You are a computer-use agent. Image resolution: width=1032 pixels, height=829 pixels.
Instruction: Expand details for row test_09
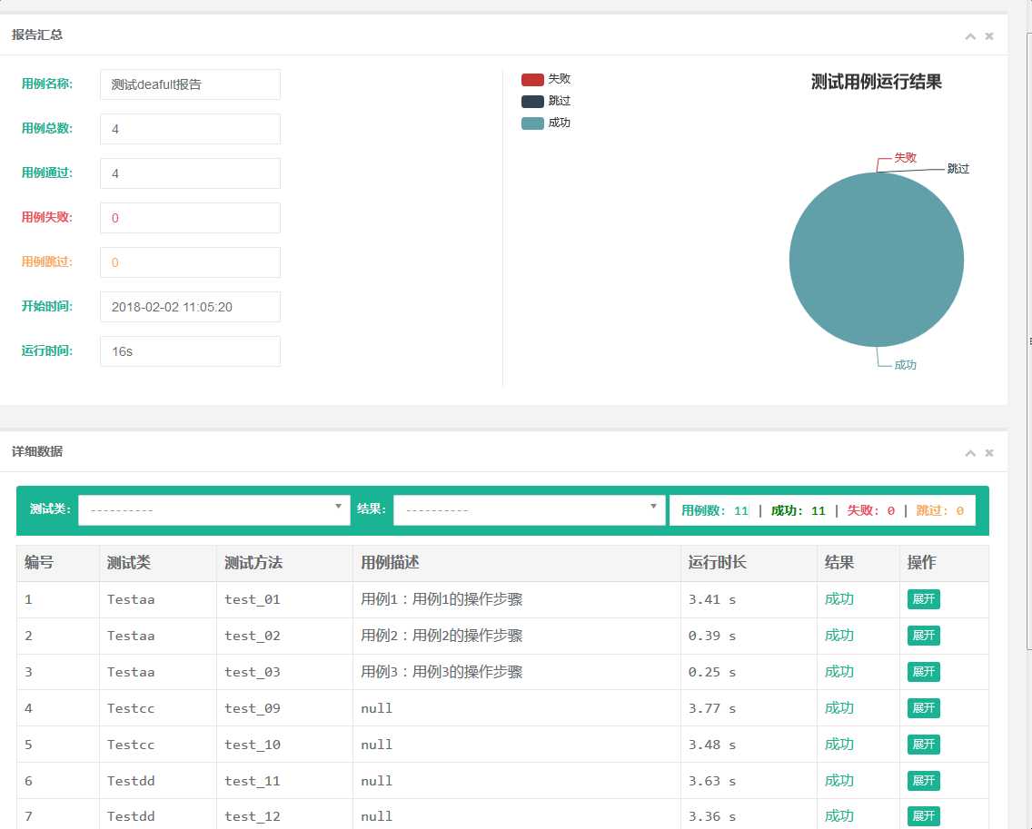tap(923, 708)
